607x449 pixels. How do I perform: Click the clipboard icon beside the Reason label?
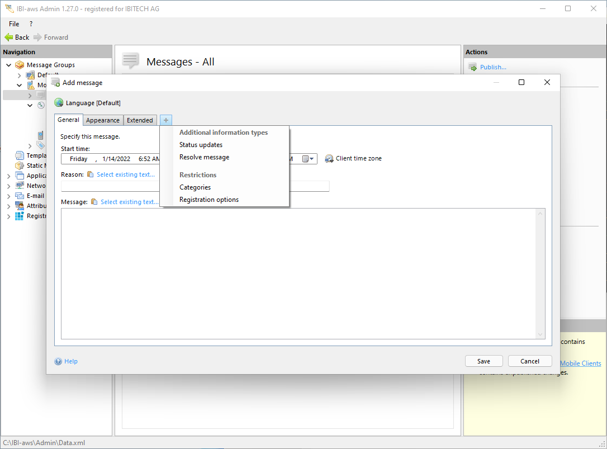click(91, 174)
